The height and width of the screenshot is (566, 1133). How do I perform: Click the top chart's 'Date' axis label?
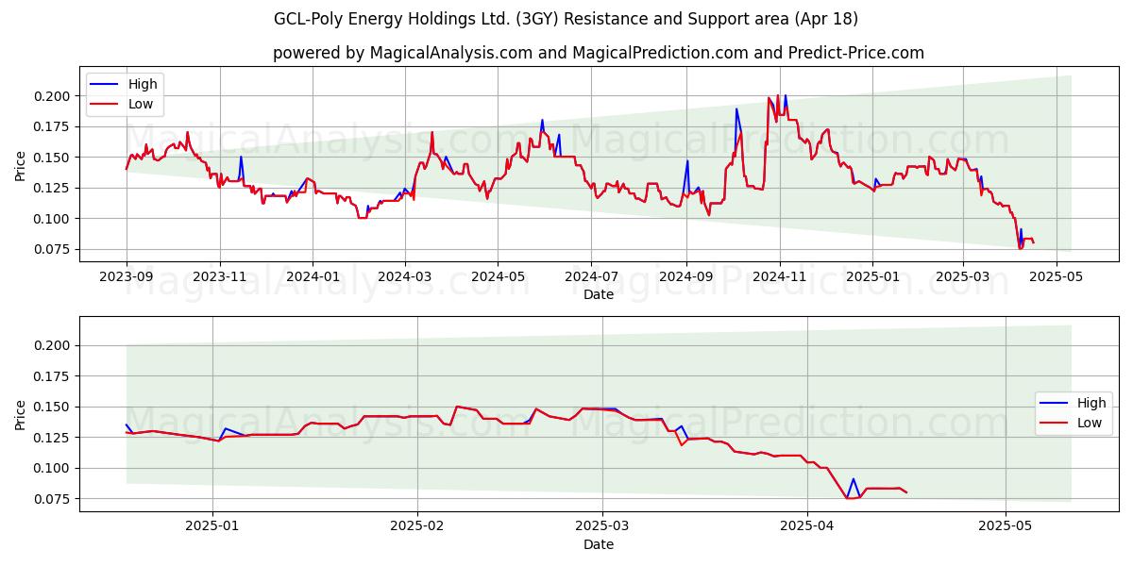tap(599, 295)
